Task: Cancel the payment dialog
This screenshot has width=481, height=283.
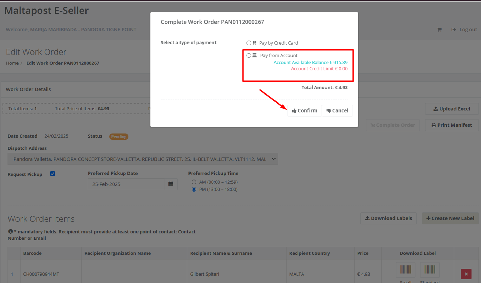Action: click(x=337, y=110)
